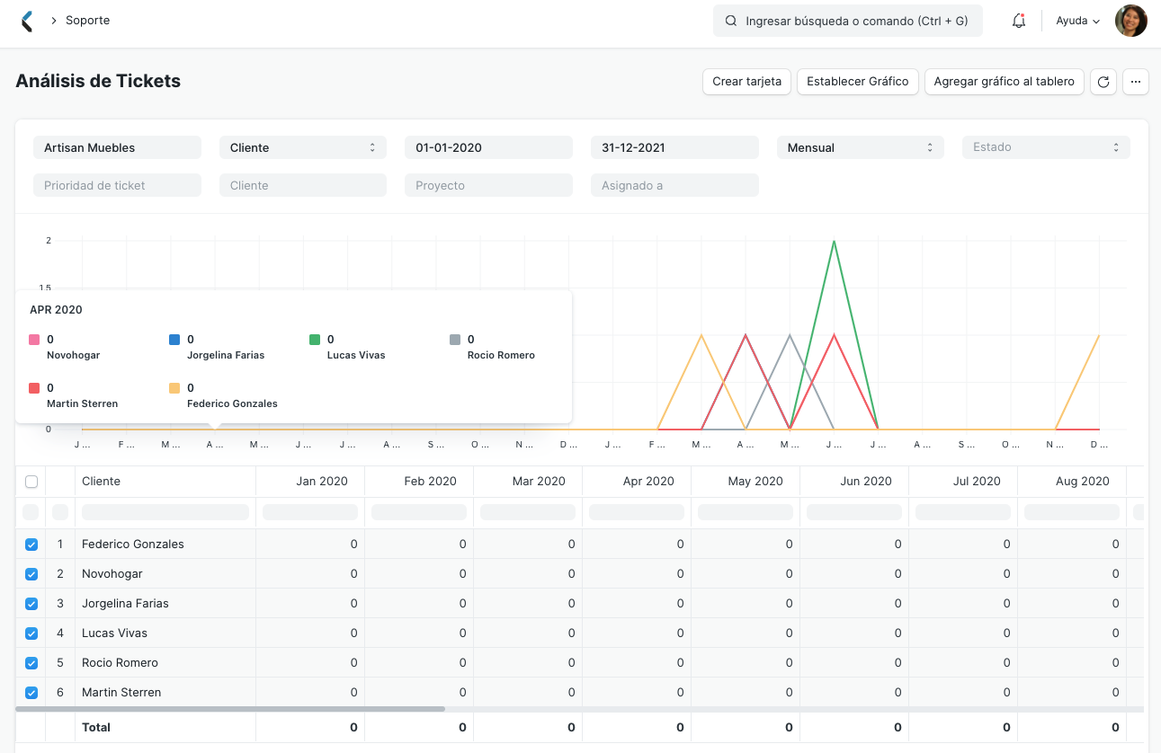Refresh the ticket analysis chart
The image size is (1161, 753).
(1103, 81)
